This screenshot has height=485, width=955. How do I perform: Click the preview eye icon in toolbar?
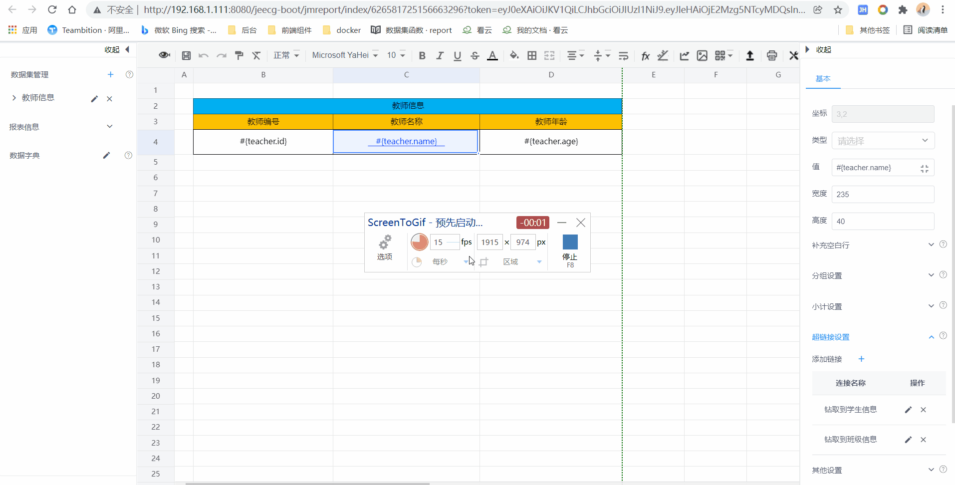(x=164, y=55)
